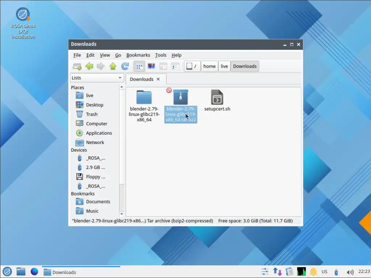Open the Floppy device
This screenshot has width=371, height=278.
pos(95,177)
